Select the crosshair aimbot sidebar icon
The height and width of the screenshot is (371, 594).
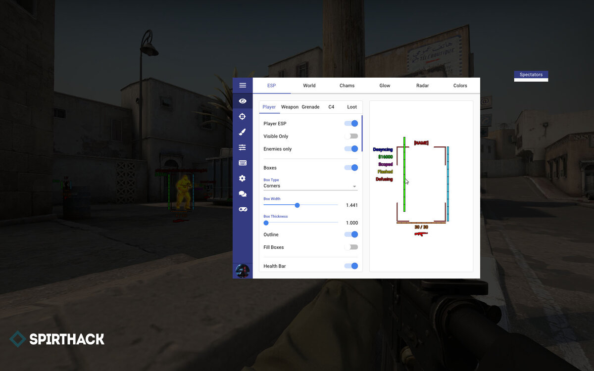click(x=243, y=117)
